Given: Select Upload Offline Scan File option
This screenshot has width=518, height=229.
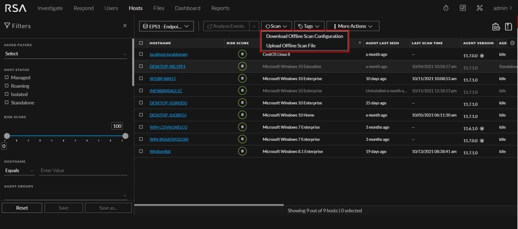Looking at the screenshot, I should tap(291, 46).
